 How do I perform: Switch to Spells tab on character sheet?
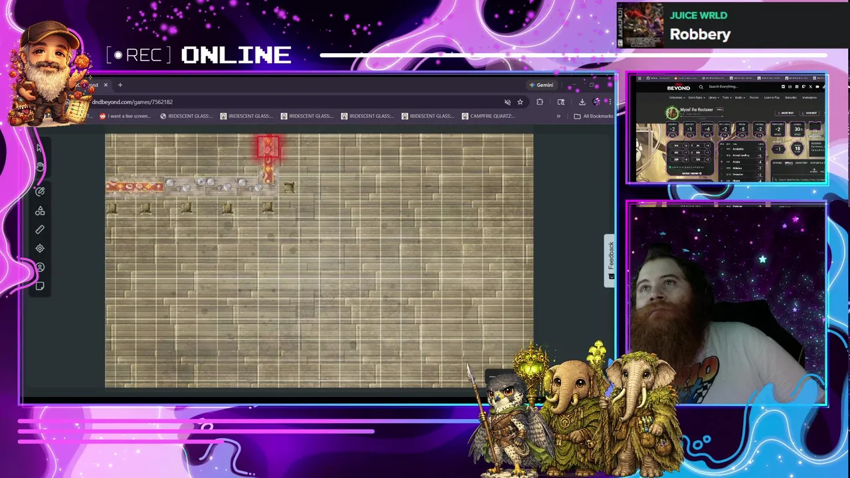(789, 163)
